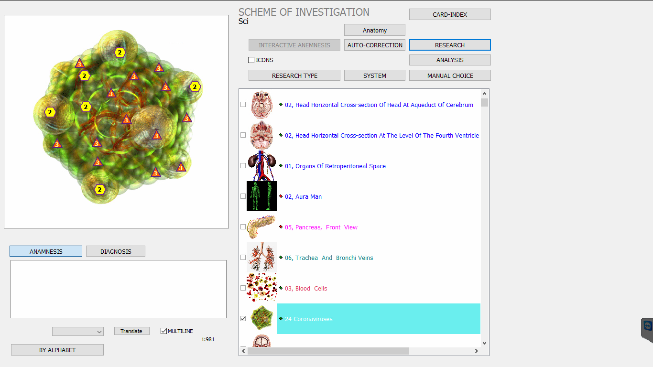Enable the ICONS checkbox
The image size is (653, 367).
[251, 60]
